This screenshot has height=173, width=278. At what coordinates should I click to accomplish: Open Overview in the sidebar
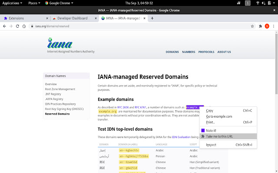[x=51, y=84]
